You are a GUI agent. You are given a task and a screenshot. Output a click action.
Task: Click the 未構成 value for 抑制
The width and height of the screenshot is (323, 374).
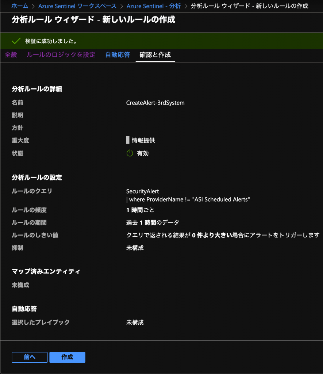click(135, 248)
